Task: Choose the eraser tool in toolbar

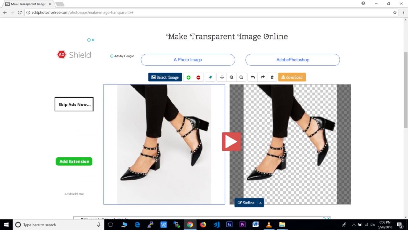Action: [x=210, y=77]
